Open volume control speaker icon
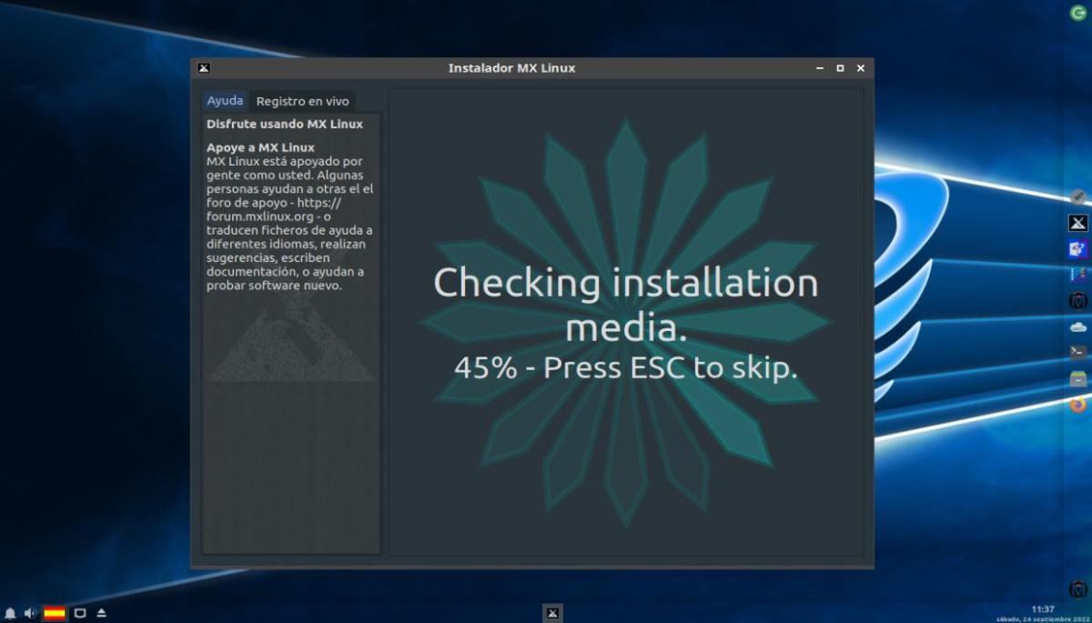 30,613
